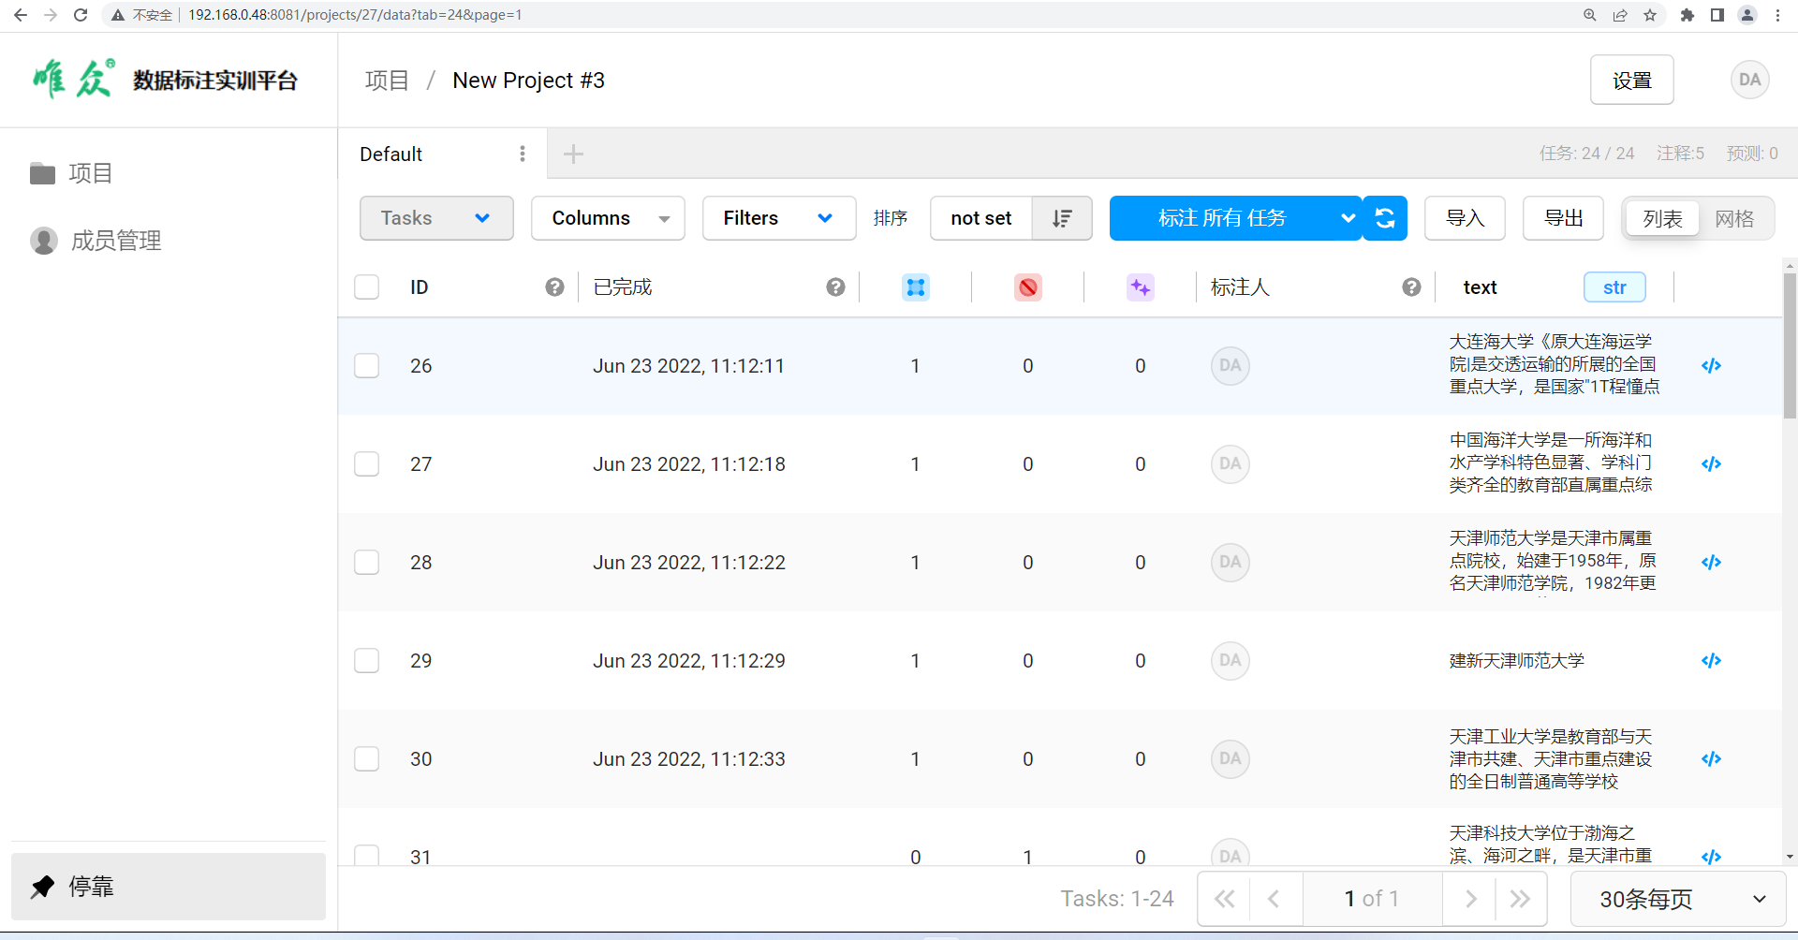
Task: Click the 导出 export button
Action: (1563, 218)
